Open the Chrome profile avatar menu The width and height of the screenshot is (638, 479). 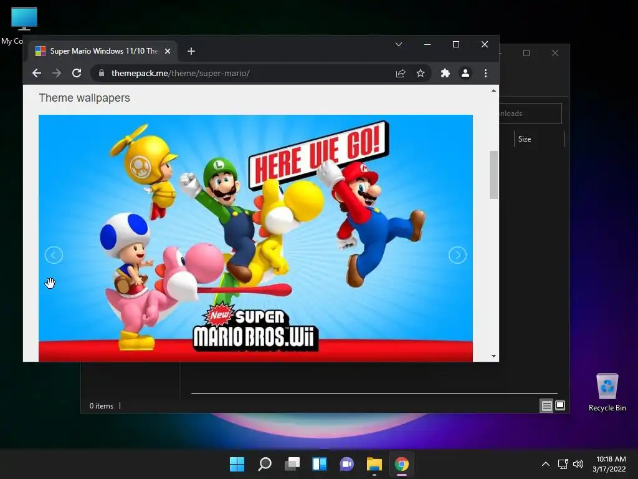465,74
